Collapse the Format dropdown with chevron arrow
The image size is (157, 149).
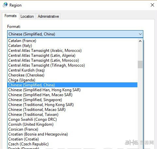tap(140, 34)
